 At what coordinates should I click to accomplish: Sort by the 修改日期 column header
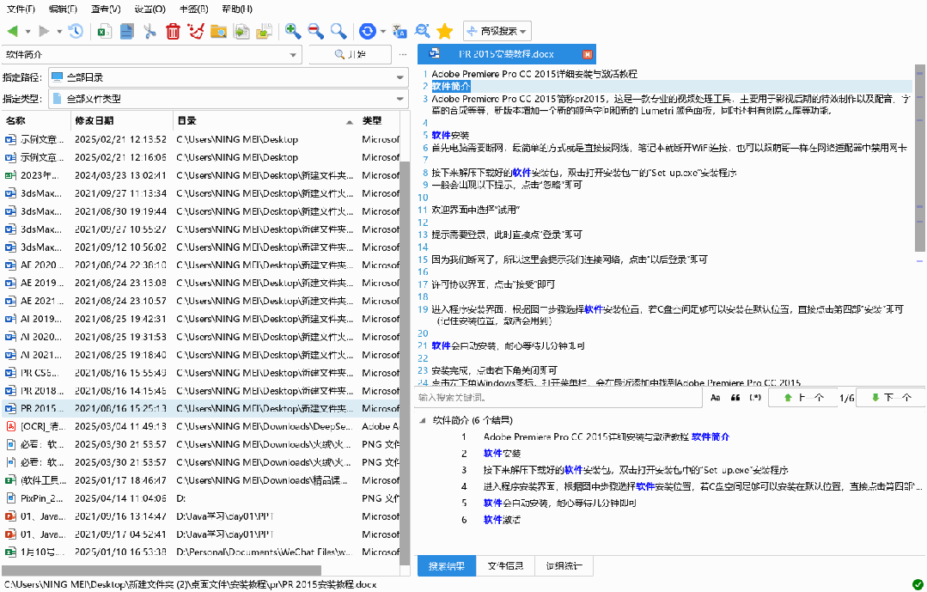click(x=122, y=120)
